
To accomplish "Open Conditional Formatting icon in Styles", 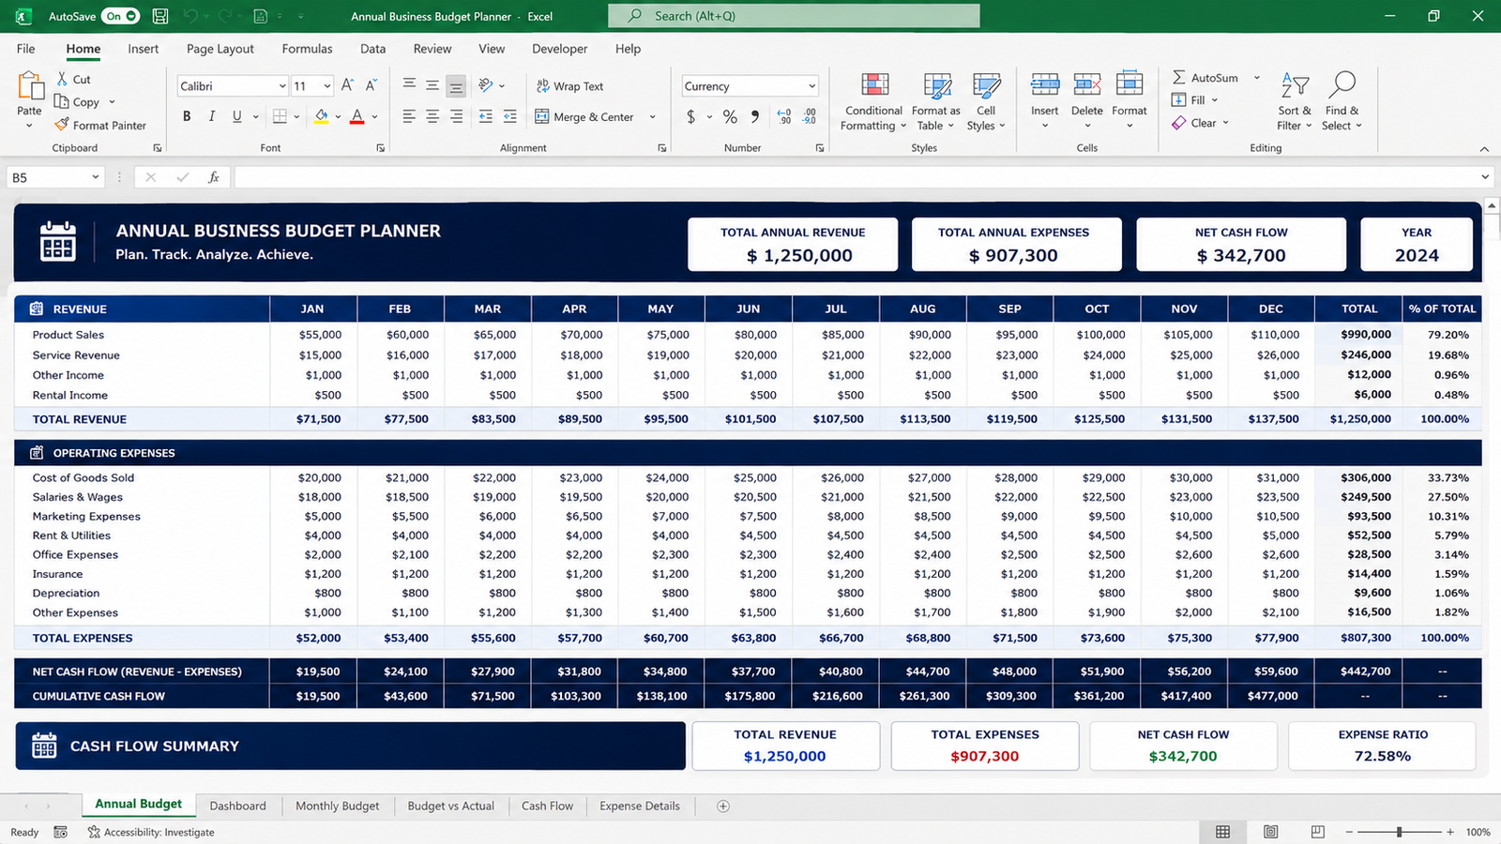I will click(874, 85).
